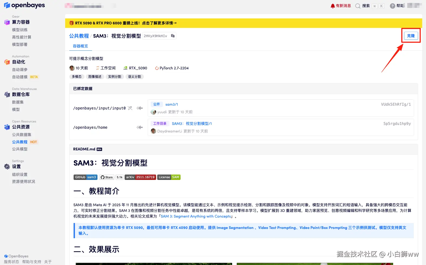This screenshot has height=265, width=426.
Task: Open 自动建模 BETA in the sidebar
Action: [25, 77]
